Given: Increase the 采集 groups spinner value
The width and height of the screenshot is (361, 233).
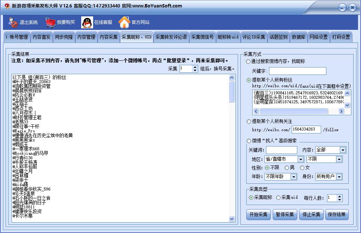Looking at the screenshot, I should (x=195, y=67).
